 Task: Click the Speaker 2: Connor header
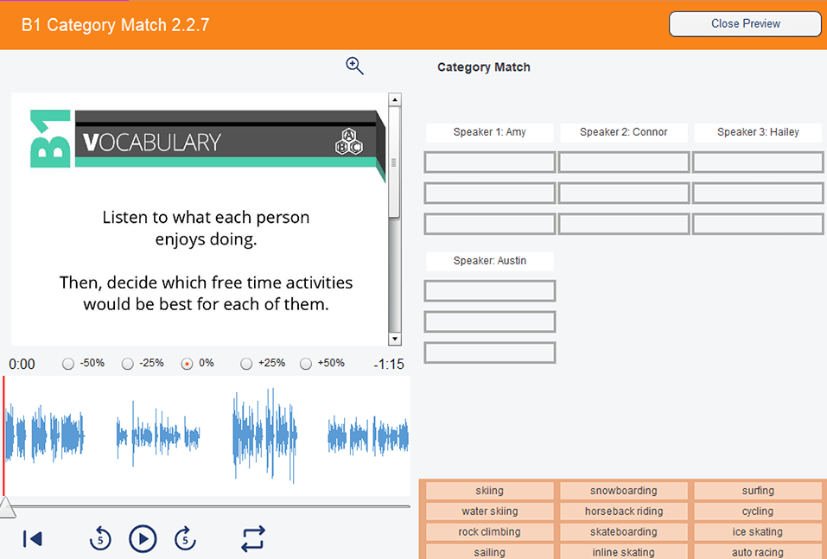(623, 132)
